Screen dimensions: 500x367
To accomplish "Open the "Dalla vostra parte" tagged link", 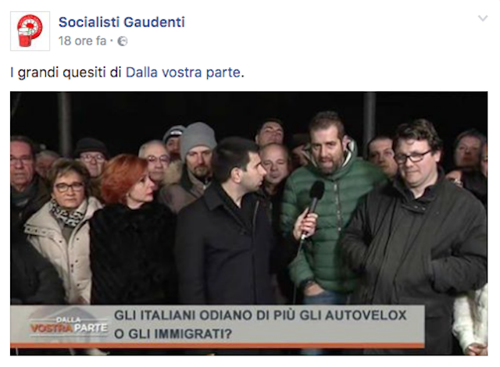I will [x=183, y=73].
